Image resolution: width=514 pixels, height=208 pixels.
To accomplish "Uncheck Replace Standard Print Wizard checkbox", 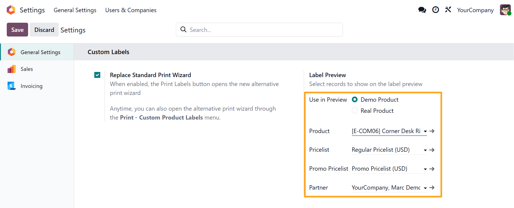I will (97, 75).
